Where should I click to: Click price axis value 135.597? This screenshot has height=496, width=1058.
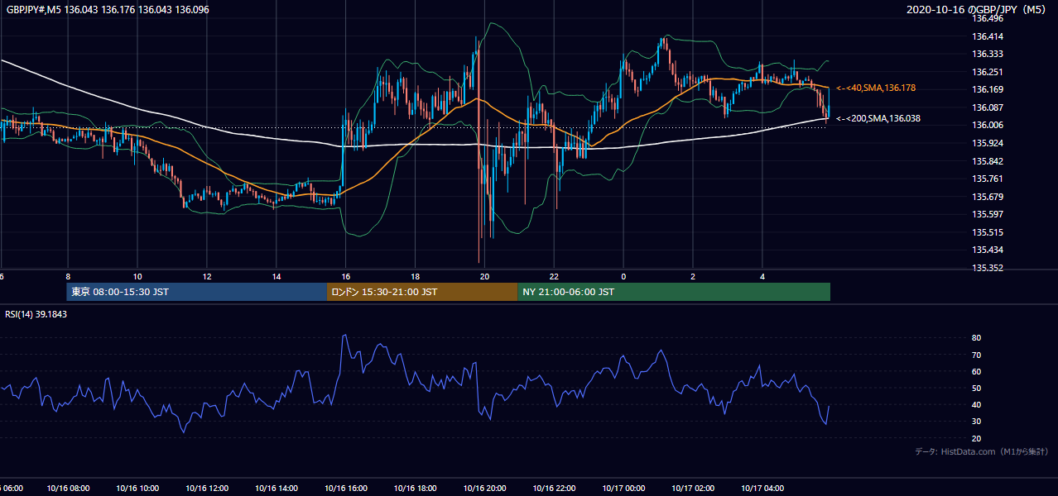pos(988,214)
